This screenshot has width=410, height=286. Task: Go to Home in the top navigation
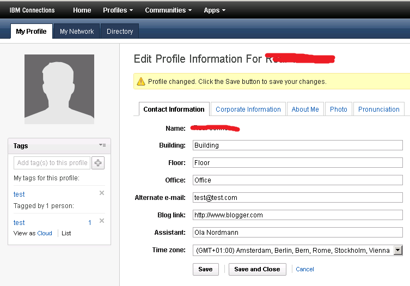tap(82, 10)
